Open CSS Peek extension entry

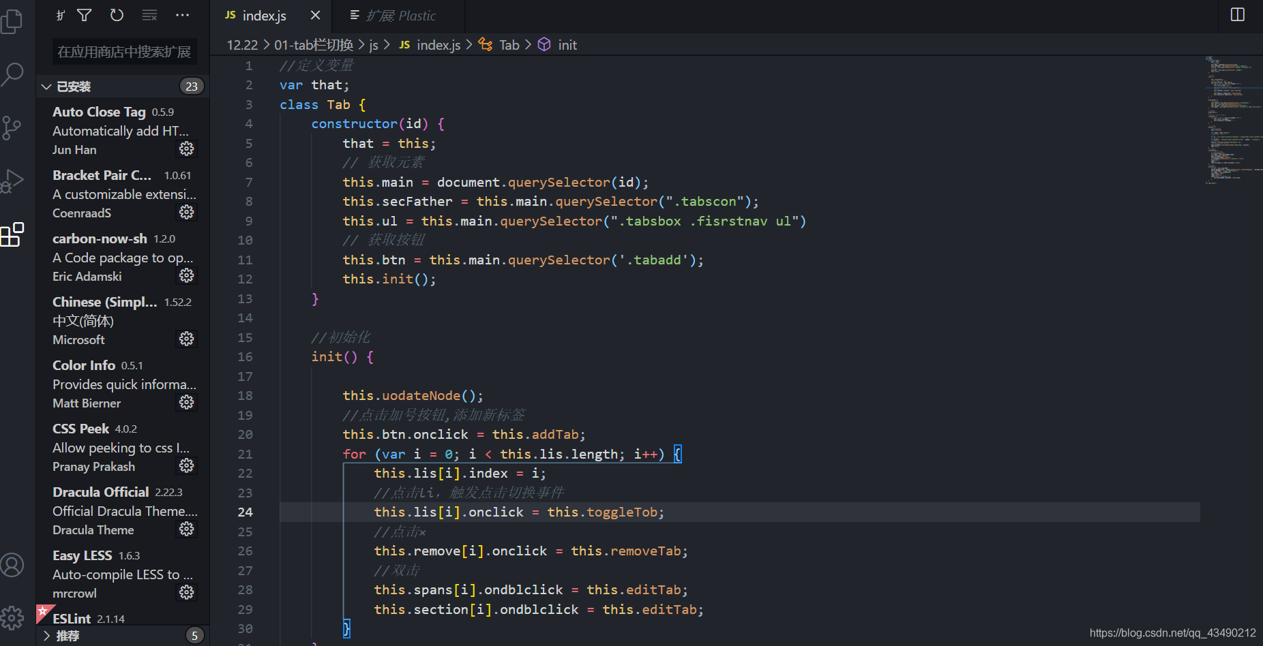coord(123,447)
